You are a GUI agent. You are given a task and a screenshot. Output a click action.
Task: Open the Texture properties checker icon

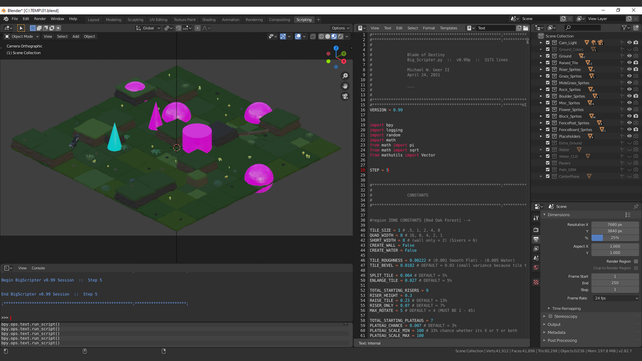536,282
